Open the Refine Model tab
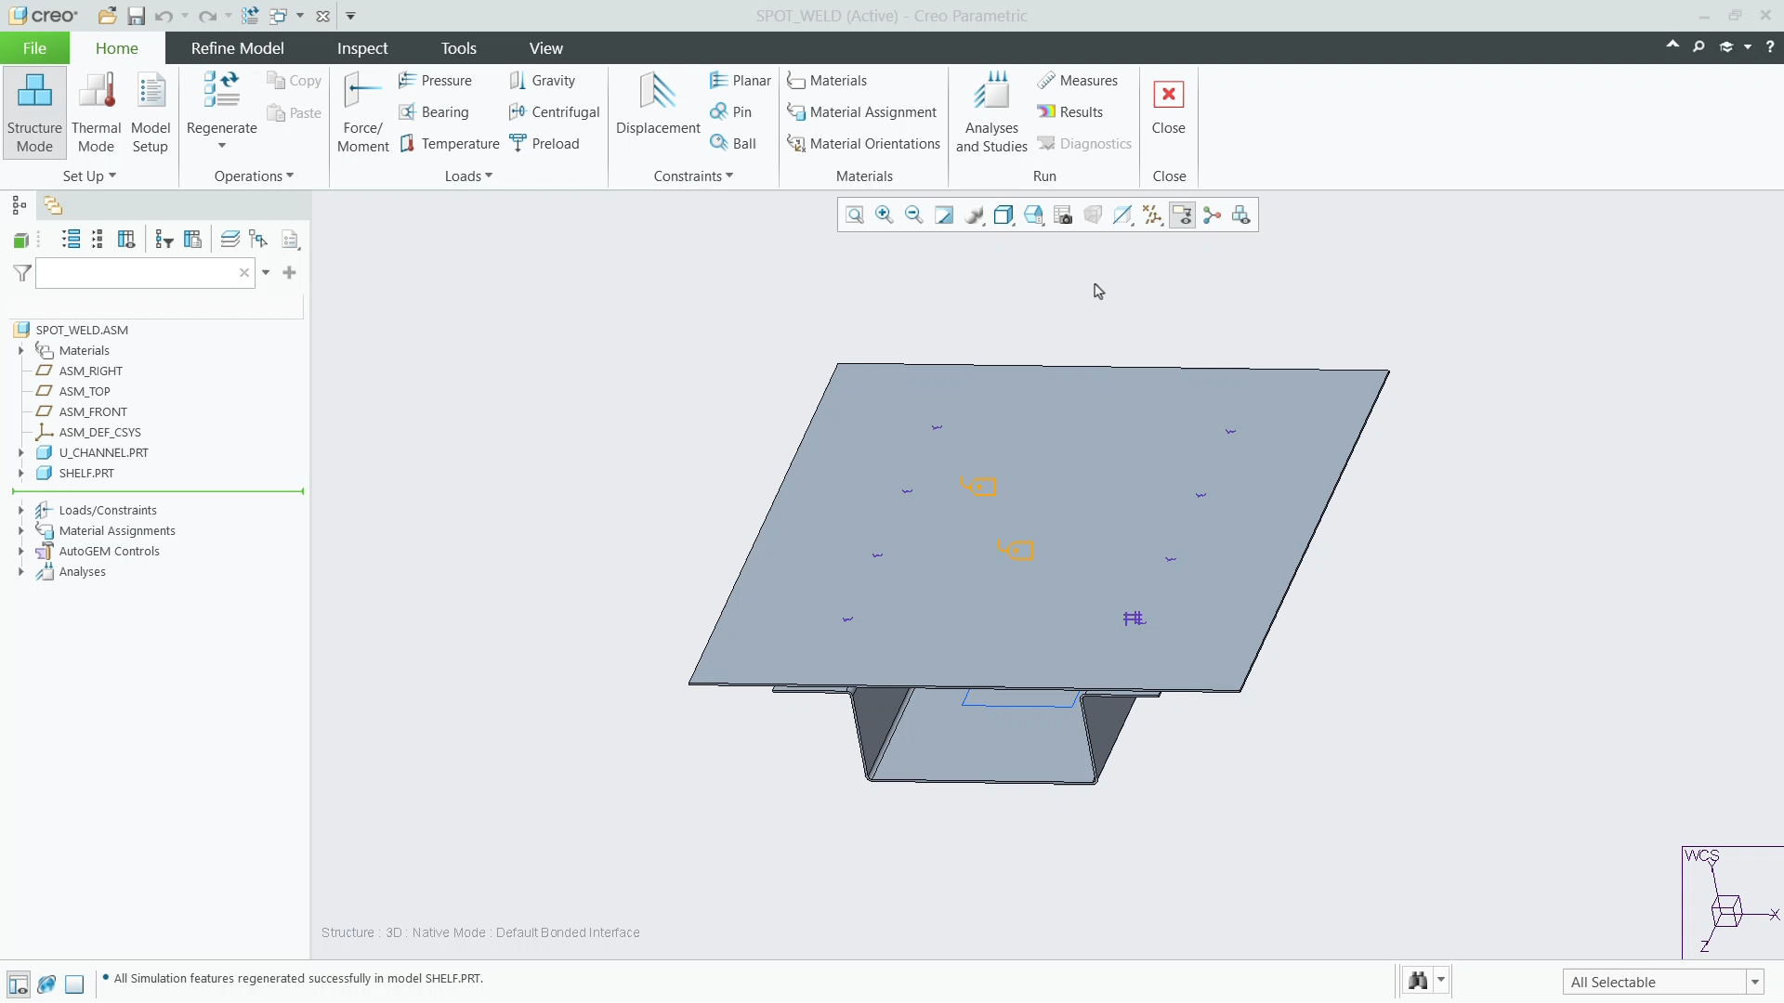This screenshot has height=1003, width=1784. (x=238, y=48)
